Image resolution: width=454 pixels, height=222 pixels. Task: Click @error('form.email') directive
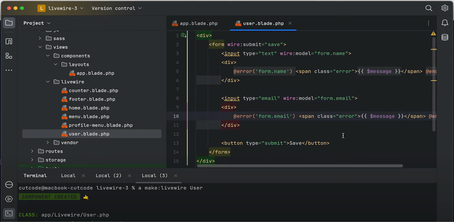(264, 116)
